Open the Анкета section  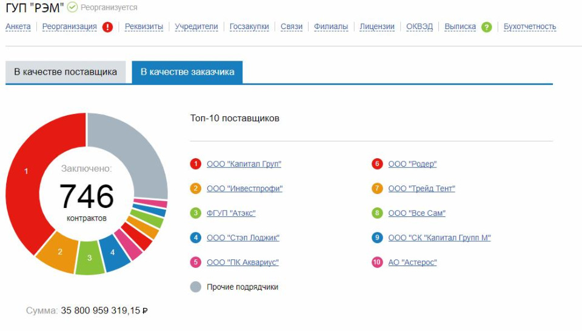pyautogui.click(x=18, y=27)
